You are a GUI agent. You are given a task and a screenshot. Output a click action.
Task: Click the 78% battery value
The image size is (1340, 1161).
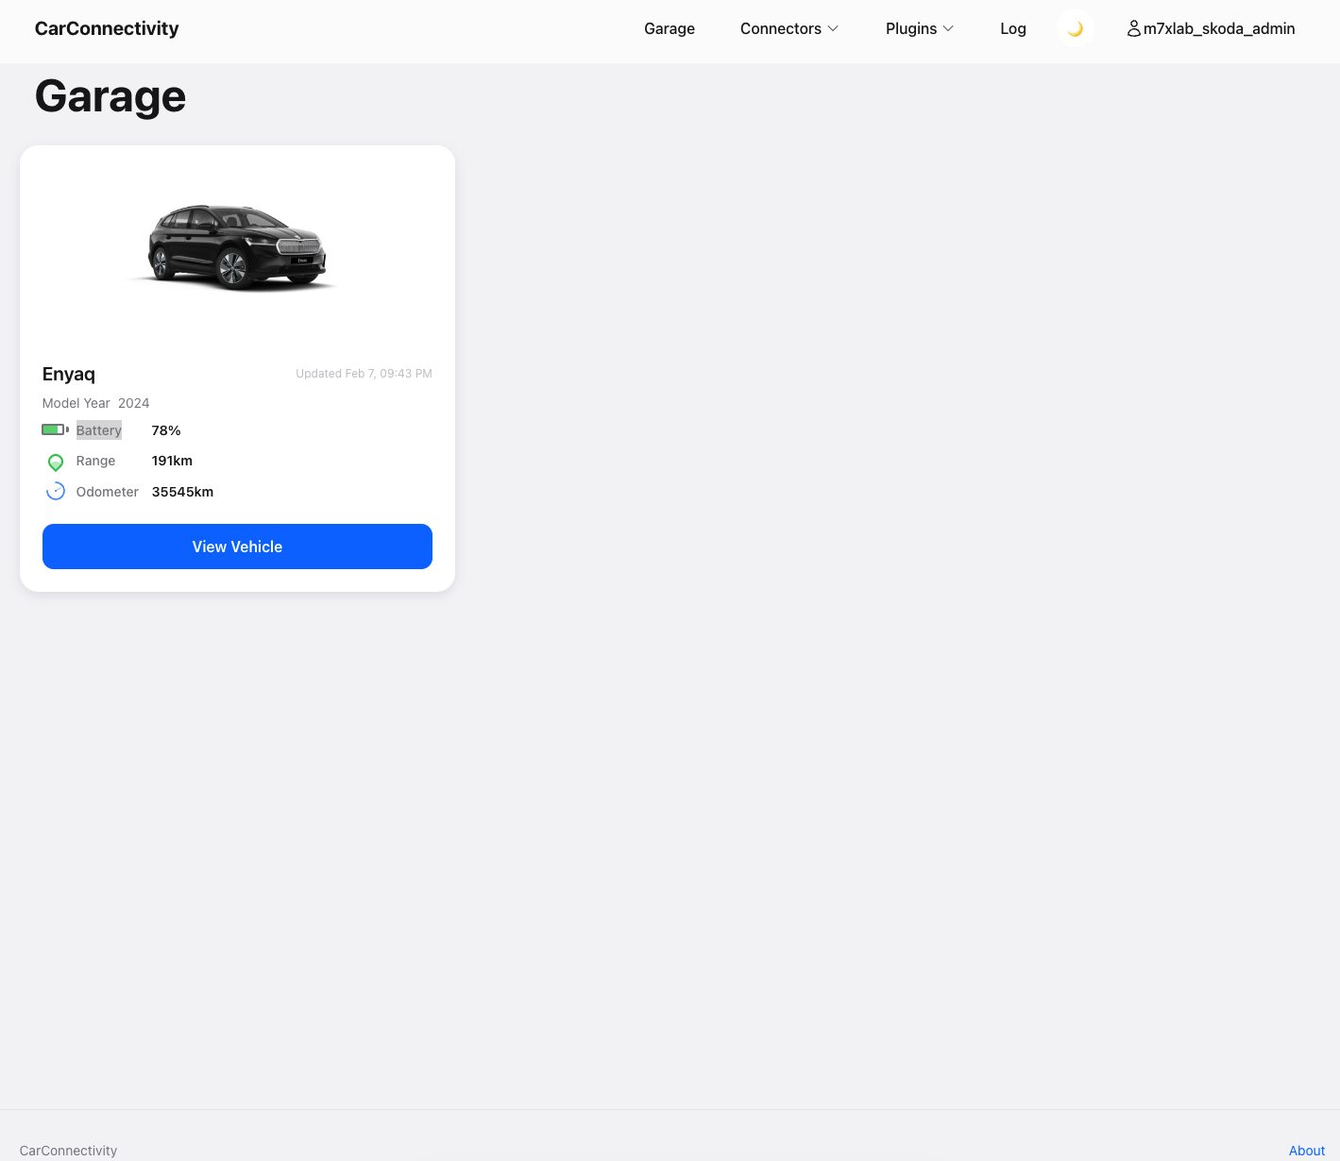click(166, 430)
